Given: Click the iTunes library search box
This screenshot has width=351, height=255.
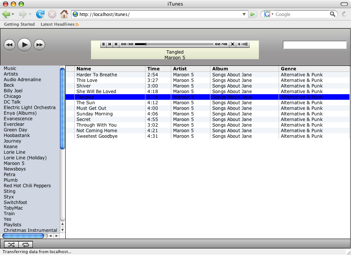Looking at the screenshot, I should (314, 45).
